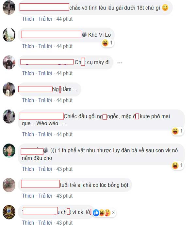Open the round badge avatar of last commenter
The height and width of the screenshot is (229, 196).
(x=9, y=212)
